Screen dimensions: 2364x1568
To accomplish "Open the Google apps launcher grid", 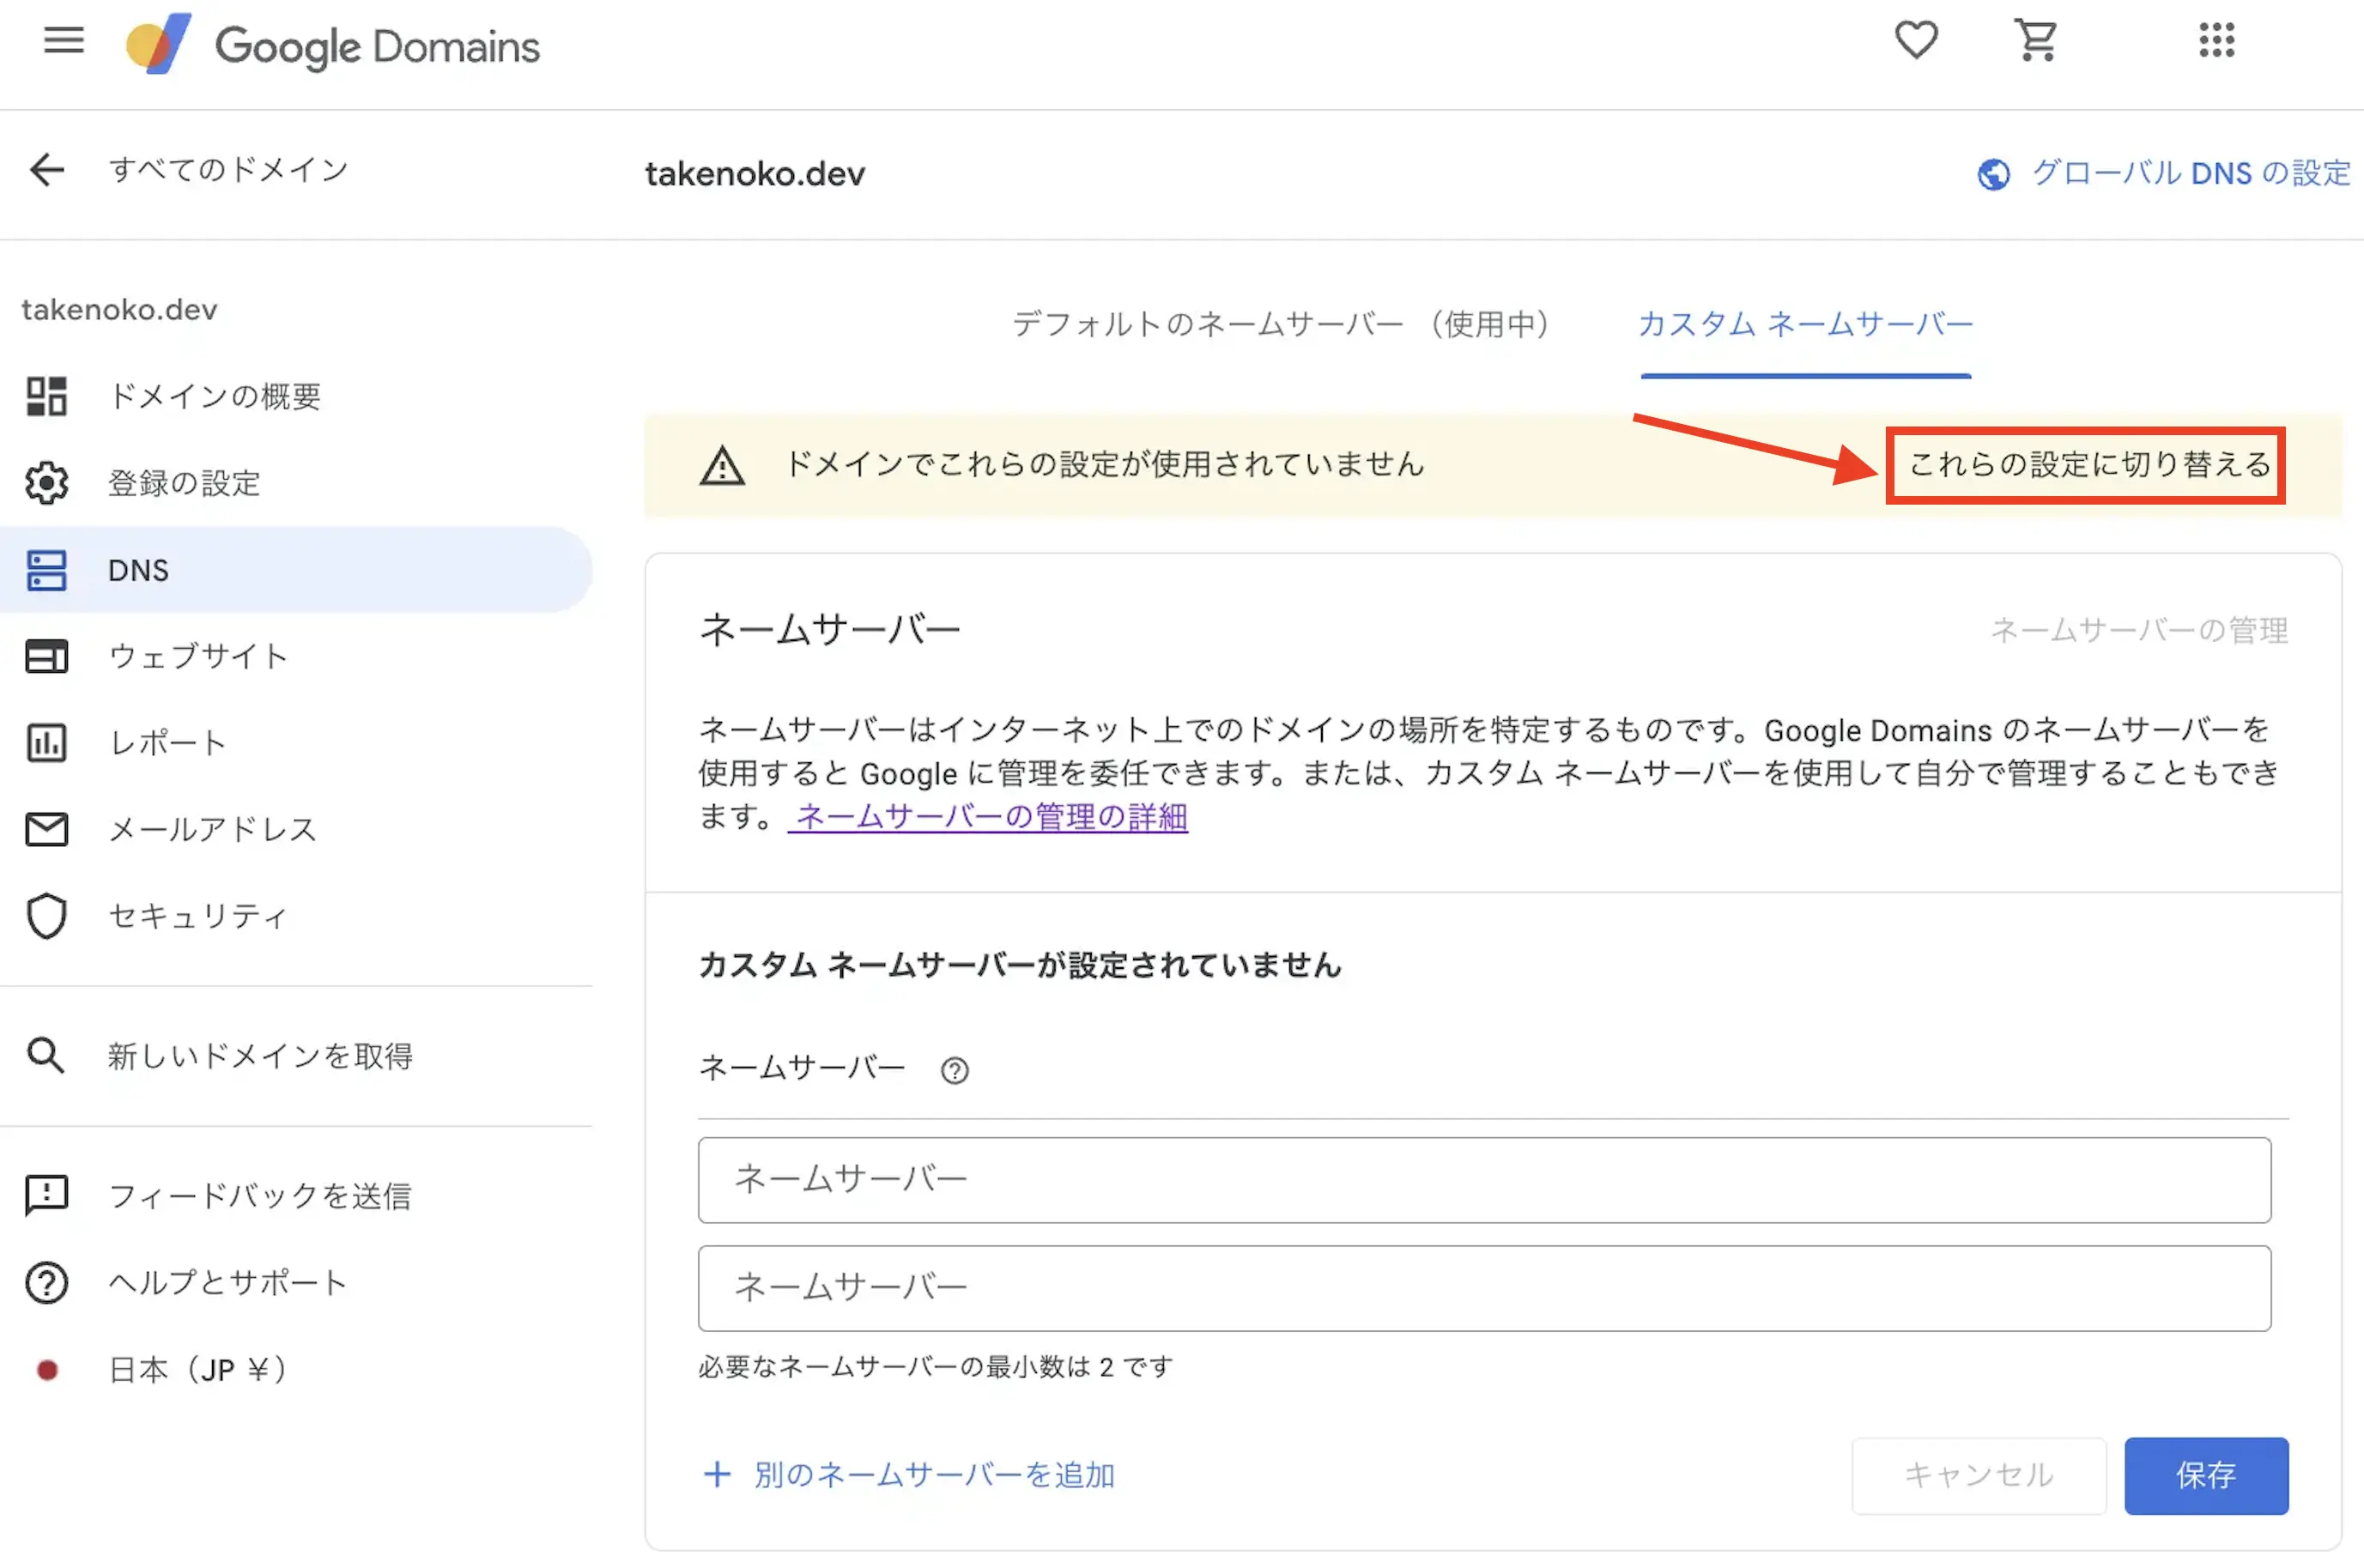I will (x=2216, y=40).
